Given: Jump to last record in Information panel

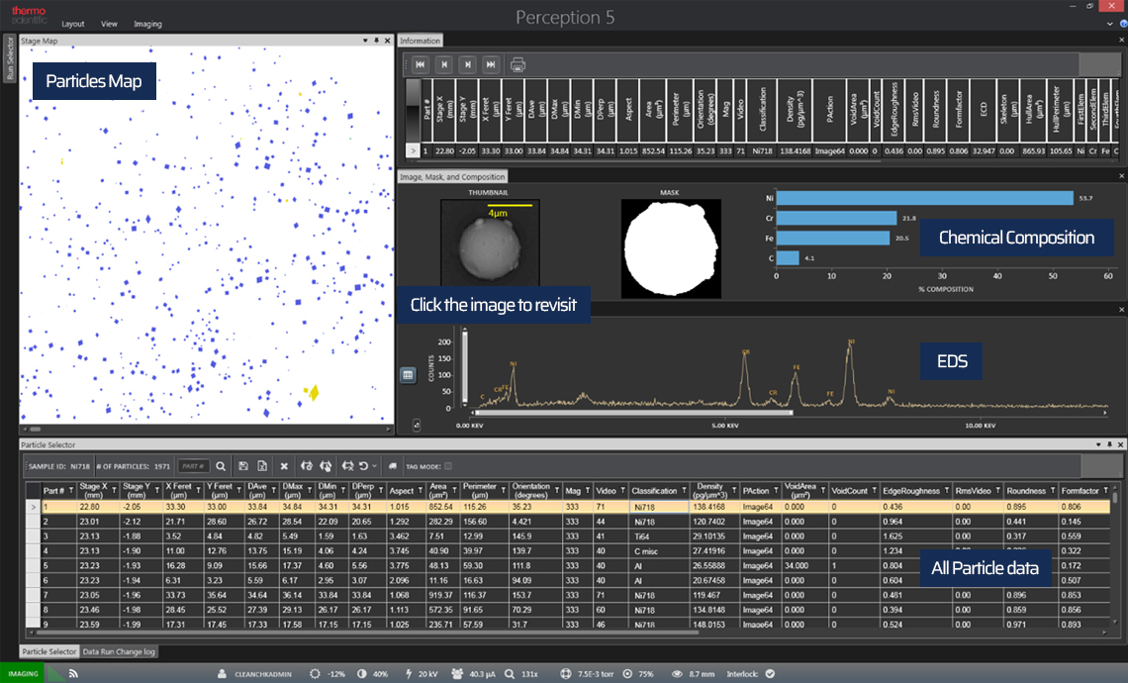Looking at the screenshot, I should pyautogui.click(x=491, y=64).
